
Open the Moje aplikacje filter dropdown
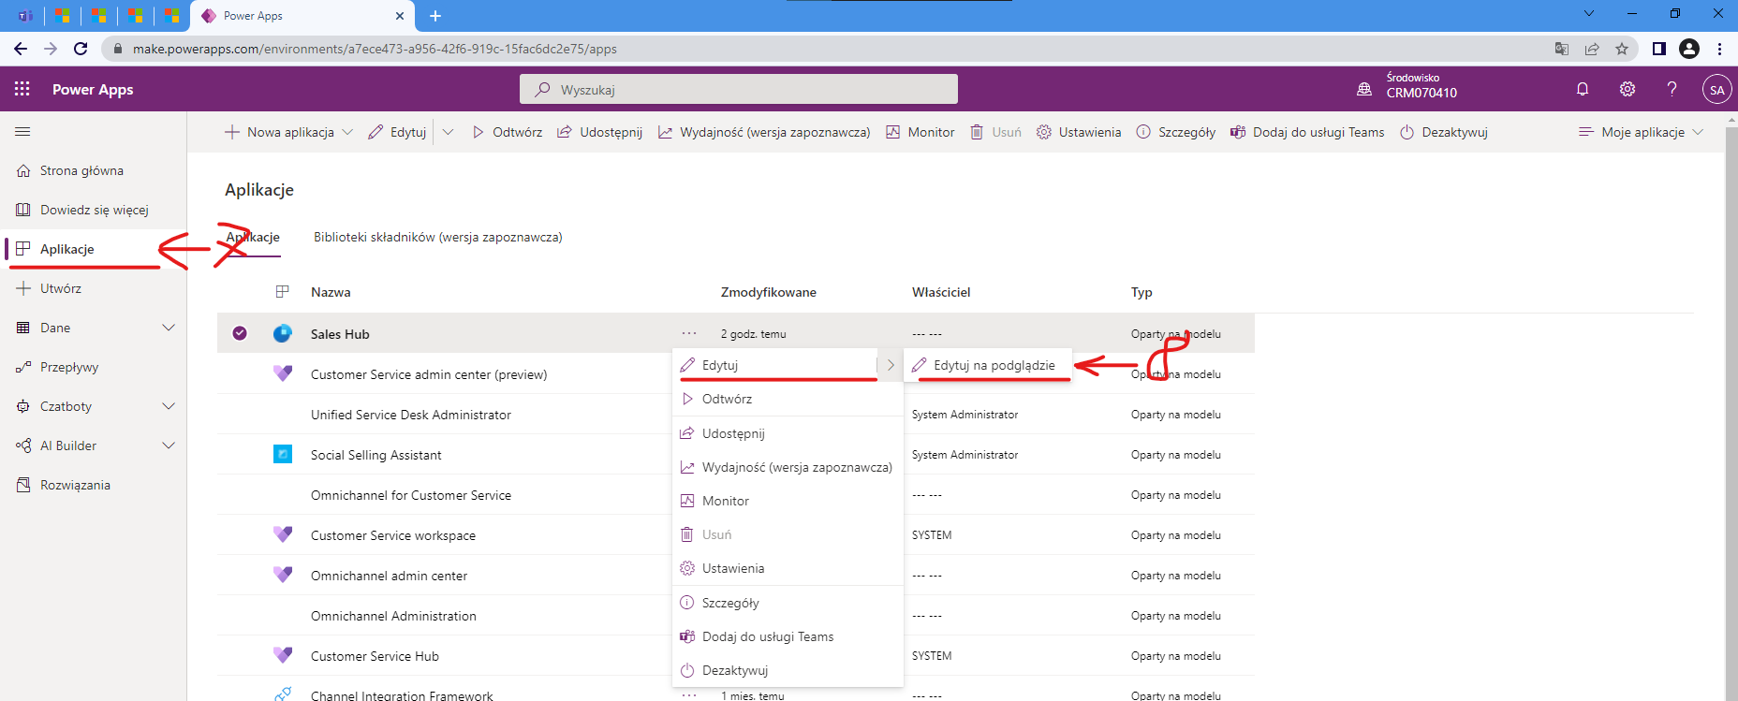(1641, 132)
